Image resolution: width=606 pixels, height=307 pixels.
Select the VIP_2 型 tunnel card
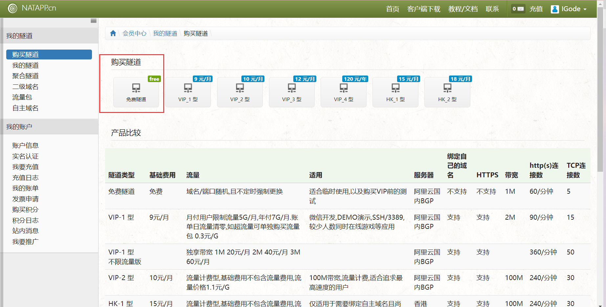click(240, 92)
